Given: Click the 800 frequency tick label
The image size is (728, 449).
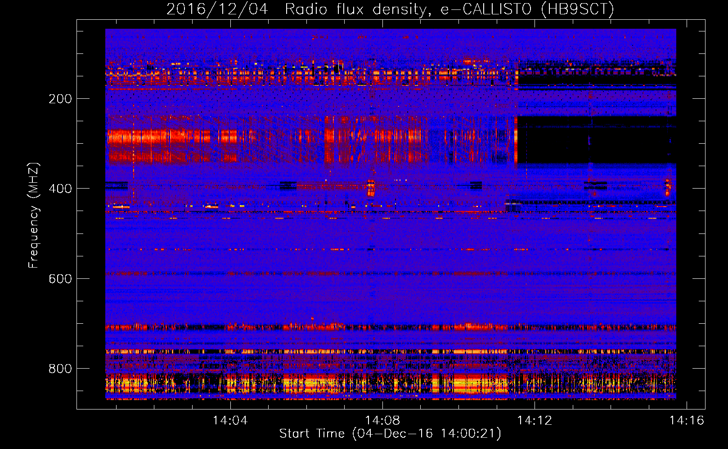Looking at the screenshot, I should pos(60,369).
